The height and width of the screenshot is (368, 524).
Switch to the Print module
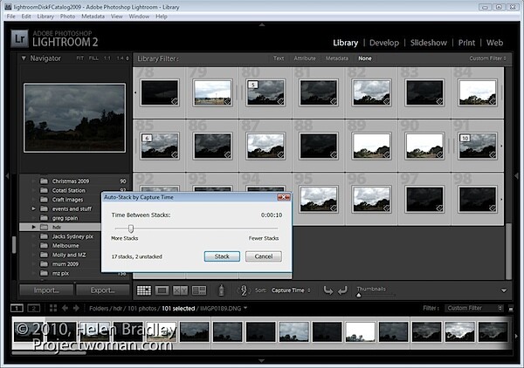(466, 43)
